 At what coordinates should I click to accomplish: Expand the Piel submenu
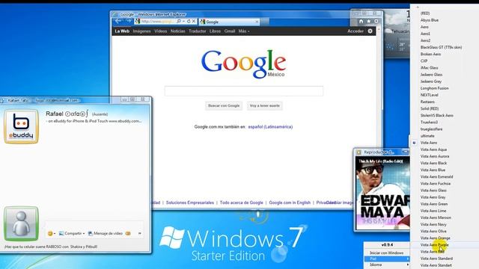coord(386,259)
